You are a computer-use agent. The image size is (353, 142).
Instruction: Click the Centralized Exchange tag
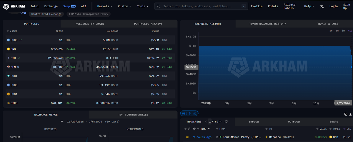(46, 14)
